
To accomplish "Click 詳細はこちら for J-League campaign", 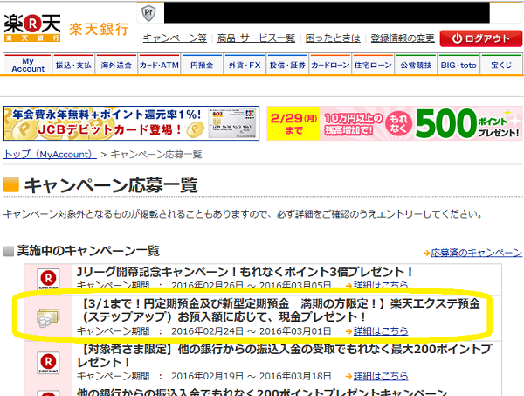I will (x=381, y=285).
